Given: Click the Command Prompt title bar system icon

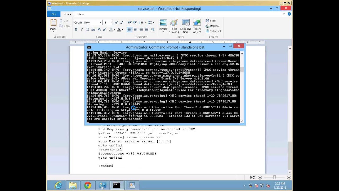Looking at the screenshot, I should (89, 47).
